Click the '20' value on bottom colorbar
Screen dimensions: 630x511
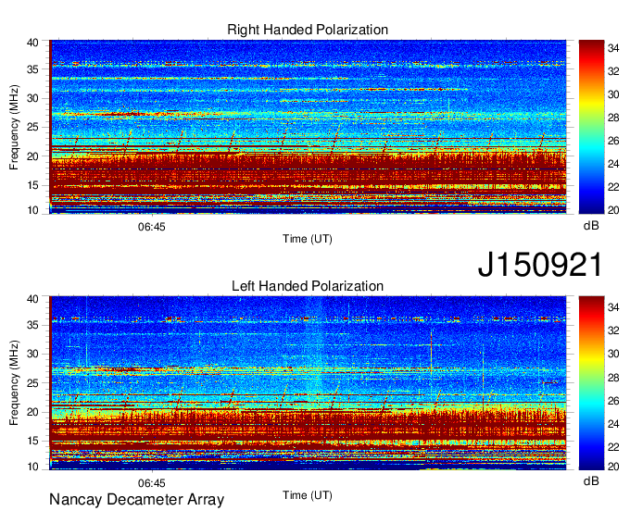click(x=613, y=467)
